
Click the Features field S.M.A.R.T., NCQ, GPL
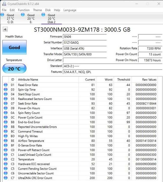[x=112, y=72]
